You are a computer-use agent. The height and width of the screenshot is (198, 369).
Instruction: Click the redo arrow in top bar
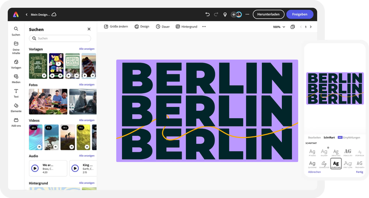[x=216, y=14]
